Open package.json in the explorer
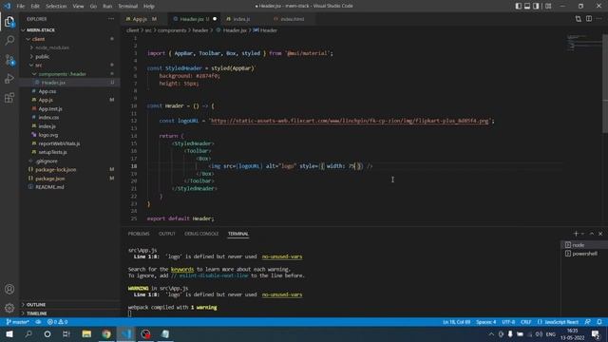Viewport: 608px width, 342px height. point(50,179)
